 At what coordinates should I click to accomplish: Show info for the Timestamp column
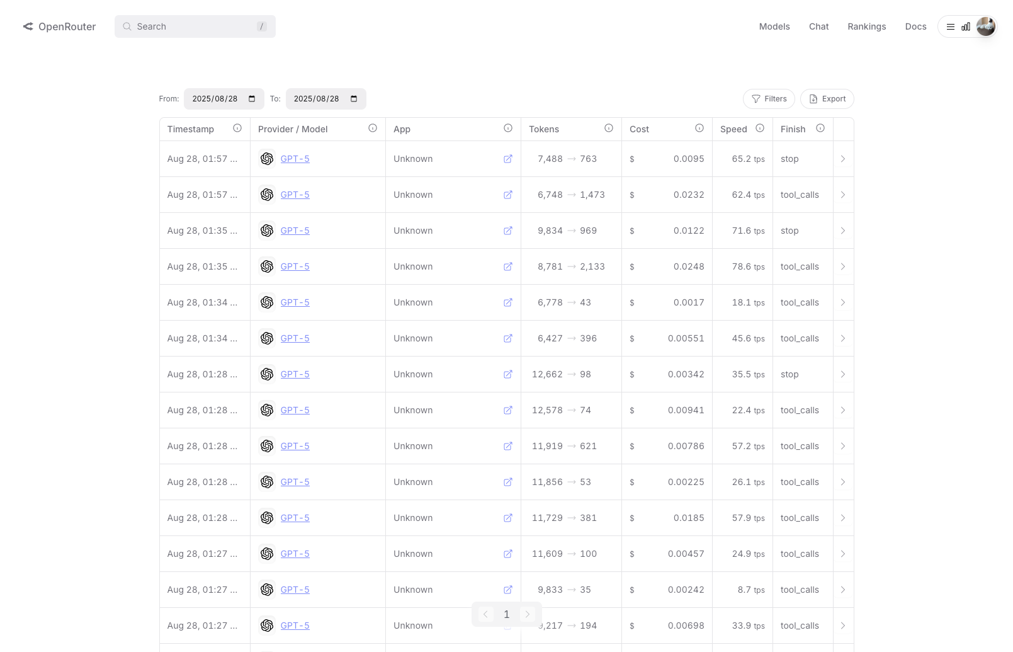[237, 128]
